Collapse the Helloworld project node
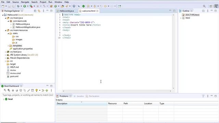This screenshot has height=123, width=219. pyautogui.click(x=3, y=15)
